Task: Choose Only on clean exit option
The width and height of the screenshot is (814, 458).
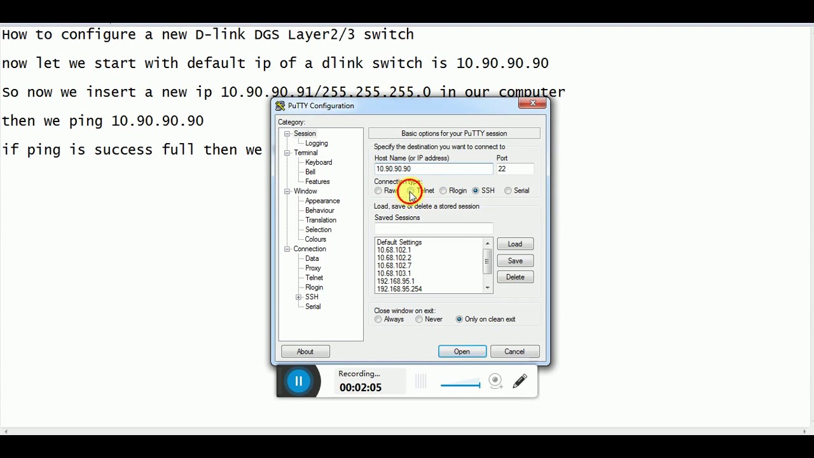Action: point(459,319)
